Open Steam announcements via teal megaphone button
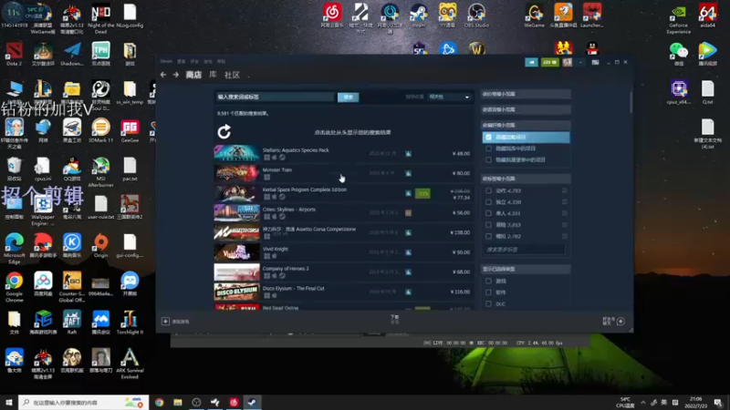This screenshot has height=410, width=730. point(531,62)
